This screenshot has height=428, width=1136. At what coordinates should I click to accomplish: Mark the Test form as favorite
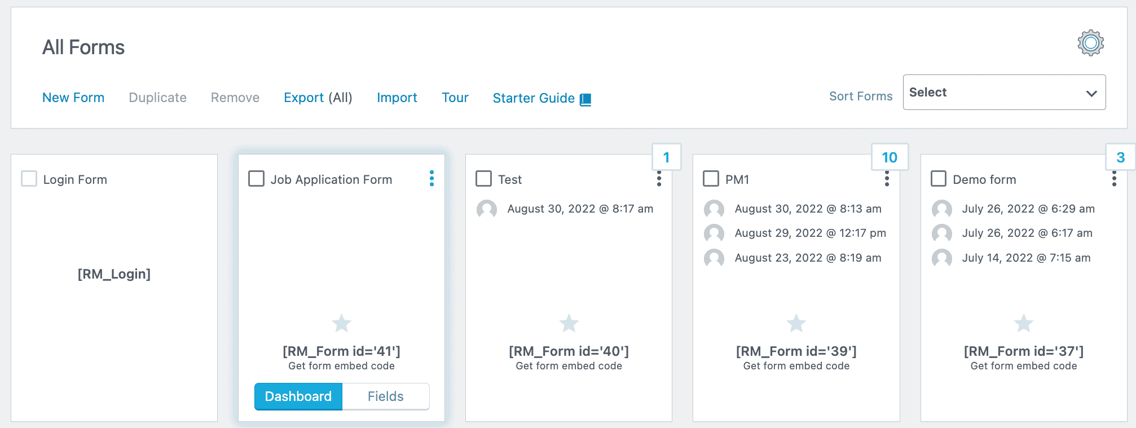point(569,323)
